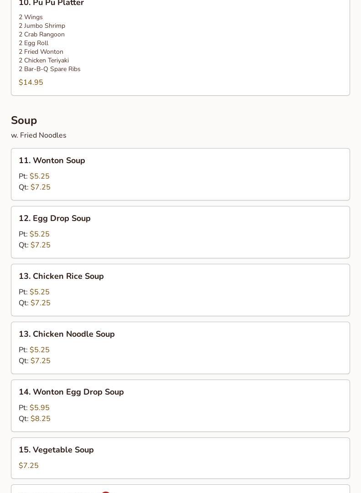Click the $5.95 pint price
Screen dimensions: 361x493
pyautogui.click(x=40, y=408)
